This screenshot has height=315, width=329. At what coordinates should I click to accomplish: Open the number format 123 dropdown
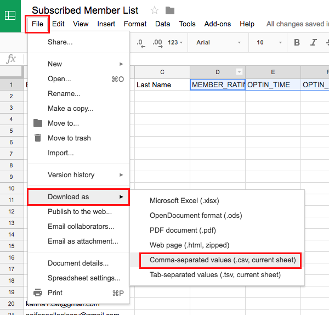(x=175, y=42)
